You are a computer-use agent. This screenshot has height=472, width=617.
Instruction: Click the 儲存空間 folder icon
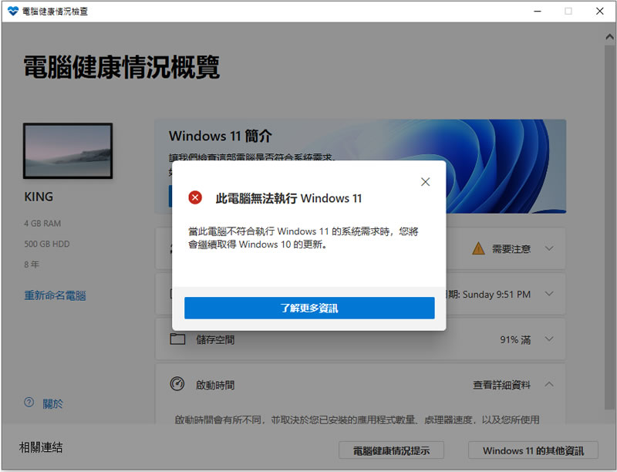pos(177,339)
